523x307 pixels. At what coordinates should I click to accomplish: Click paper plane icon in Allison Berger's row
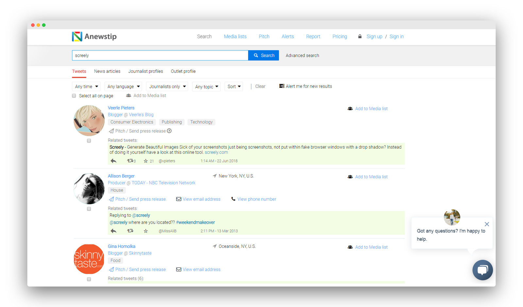point(111,199)
